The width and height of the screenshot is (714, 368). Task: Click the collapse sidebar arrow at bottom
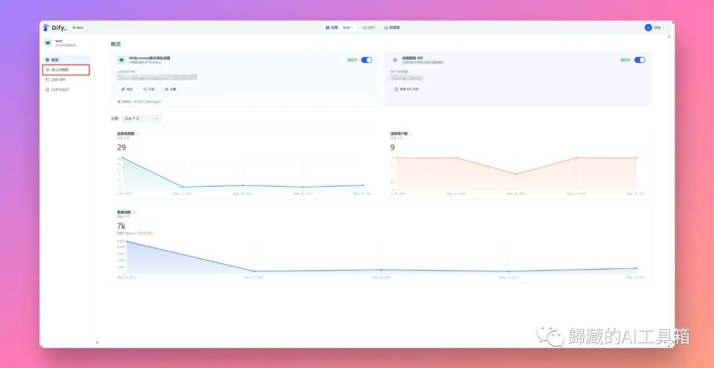click(x=97, y=342)
